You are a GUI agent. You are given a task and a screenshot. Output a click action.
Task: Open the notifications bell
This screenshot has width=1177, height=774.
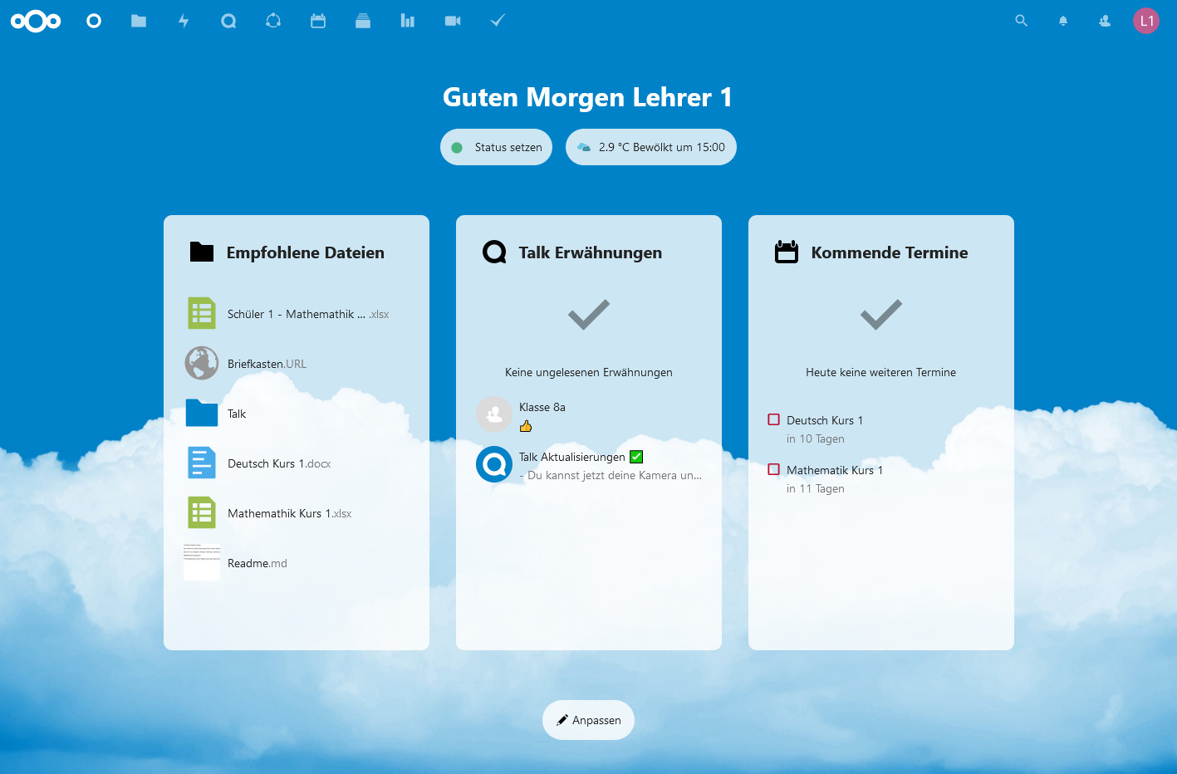[1063, 21]
